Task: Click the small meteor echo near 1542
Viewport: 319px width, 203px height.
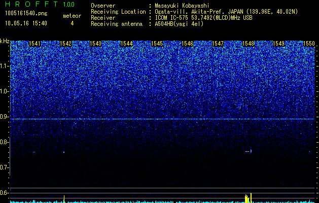Action: (64, 152)
